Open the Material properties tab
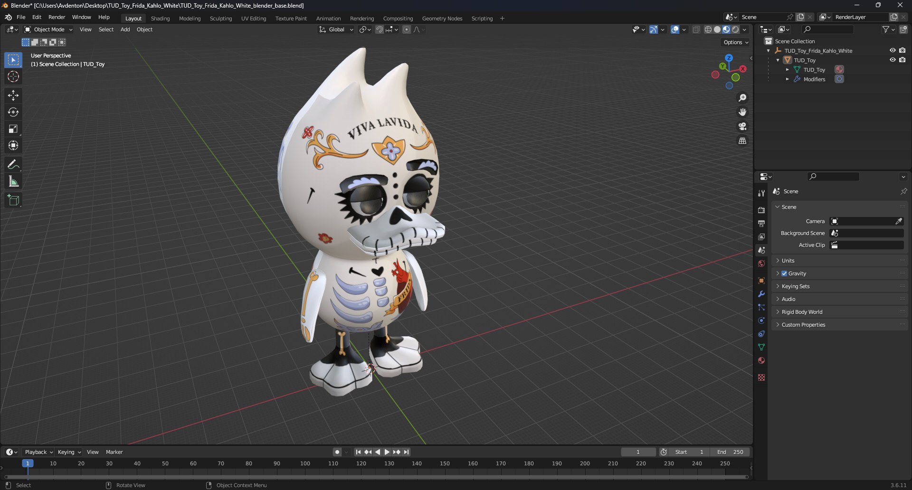 tap(761, 360)
